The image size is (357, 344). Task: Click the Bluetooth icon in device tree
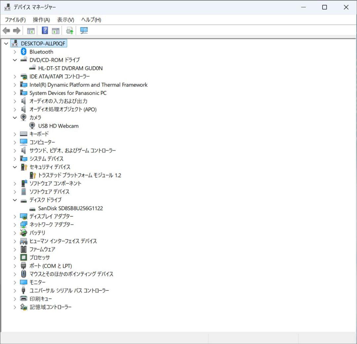point(23,52)
